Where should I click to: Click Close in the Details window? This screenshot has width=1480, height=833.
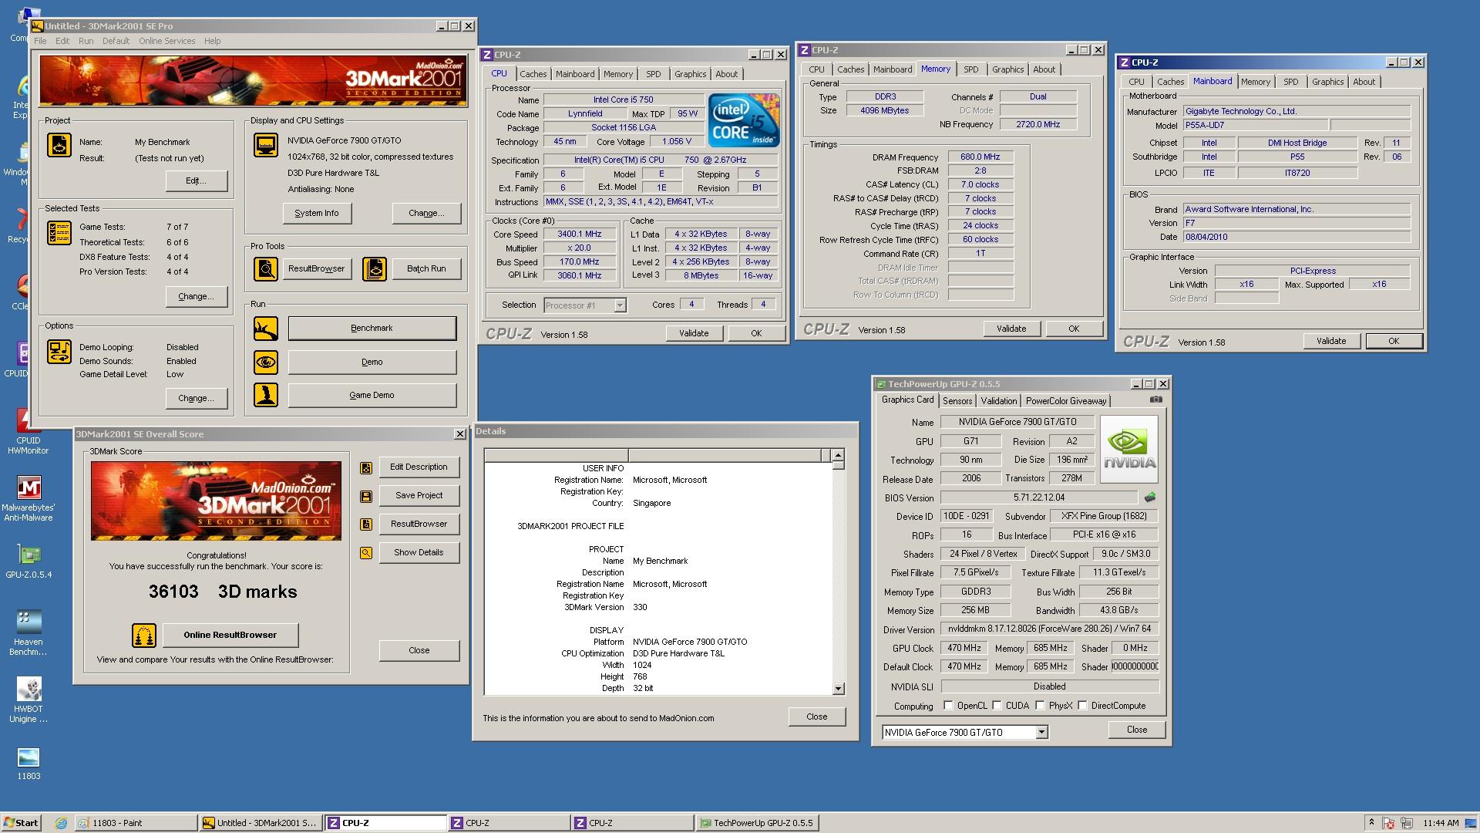816,717
